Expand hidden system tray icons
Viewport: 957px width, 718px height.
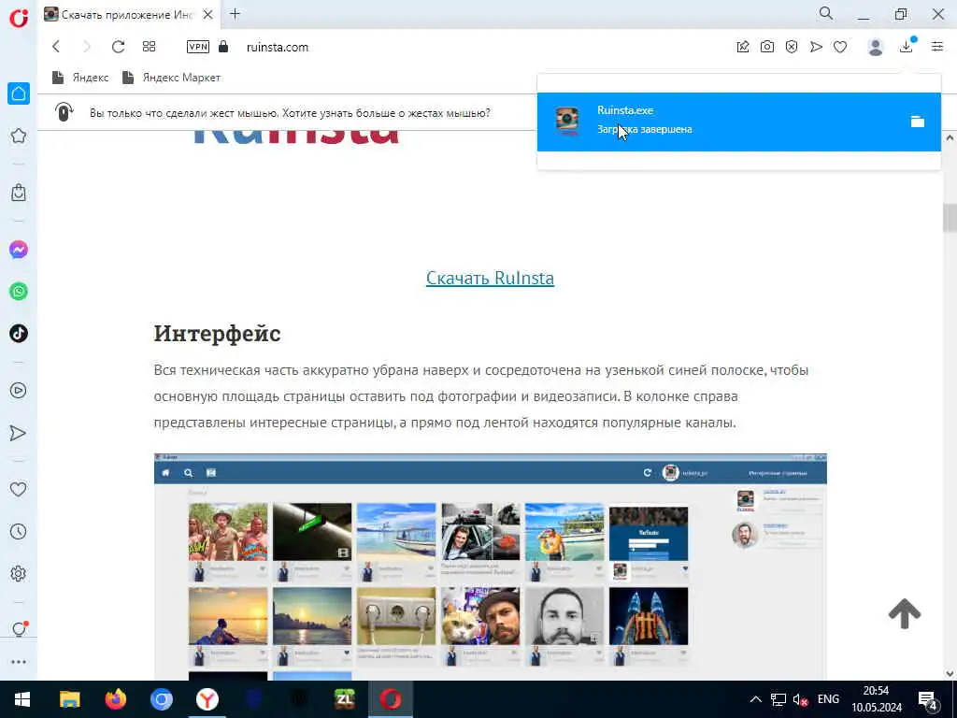(755, 699)
